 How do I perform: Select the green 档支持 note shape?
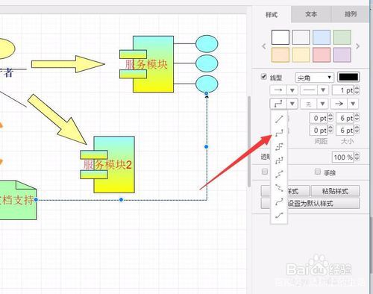click(18, 200)
